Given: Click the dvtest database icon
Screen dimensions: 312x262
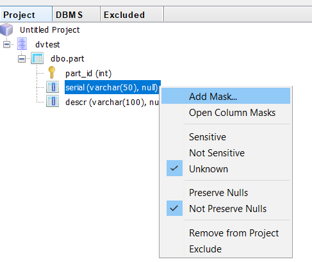Looking at the screenshot, I should coord(22,44).
